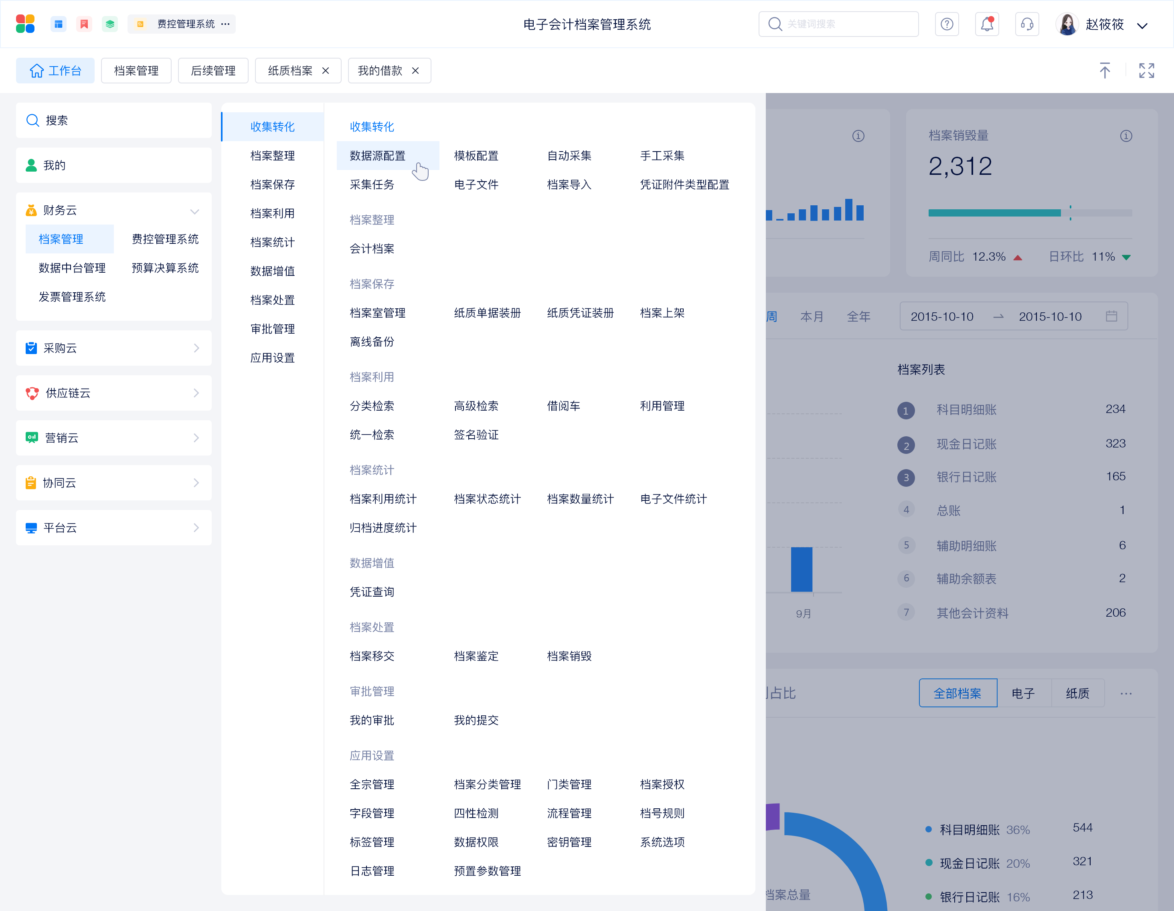Click the 采购云 checklist icon

pos(31,348)
